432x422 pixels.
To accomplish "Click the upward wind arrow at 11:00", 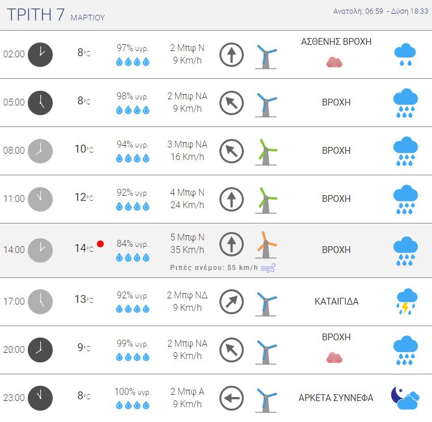I will click(x=231, y=199).
